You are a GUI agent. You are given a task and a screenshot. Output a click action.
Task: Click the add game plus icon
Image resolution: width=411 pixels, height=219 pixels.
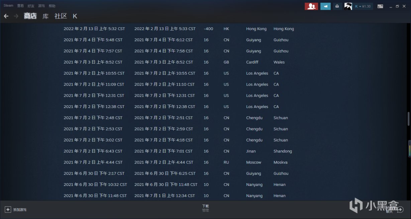coord(7,209)
